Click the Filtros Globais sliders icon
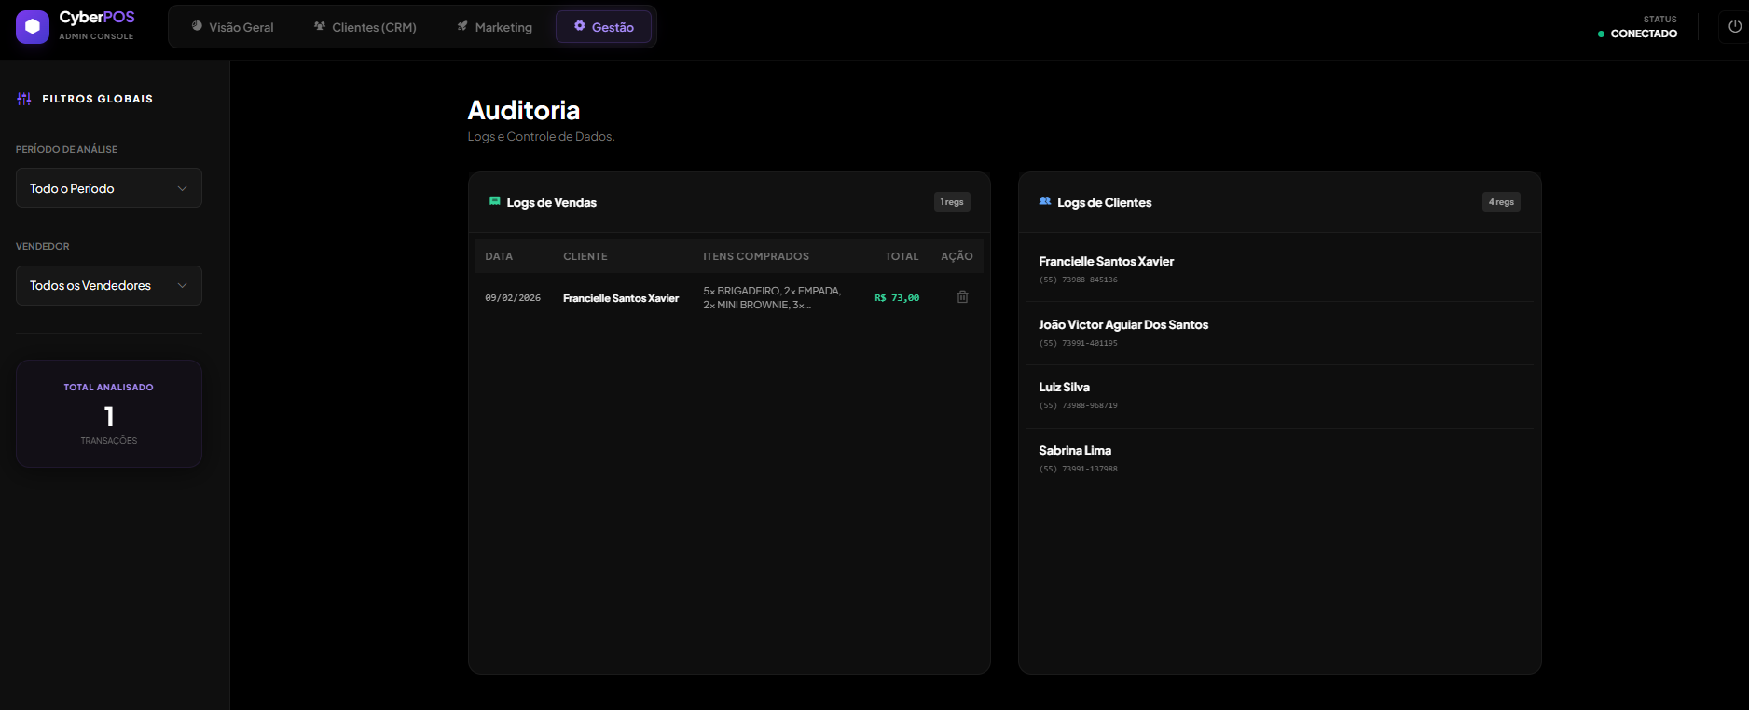 tap(24, 99)
